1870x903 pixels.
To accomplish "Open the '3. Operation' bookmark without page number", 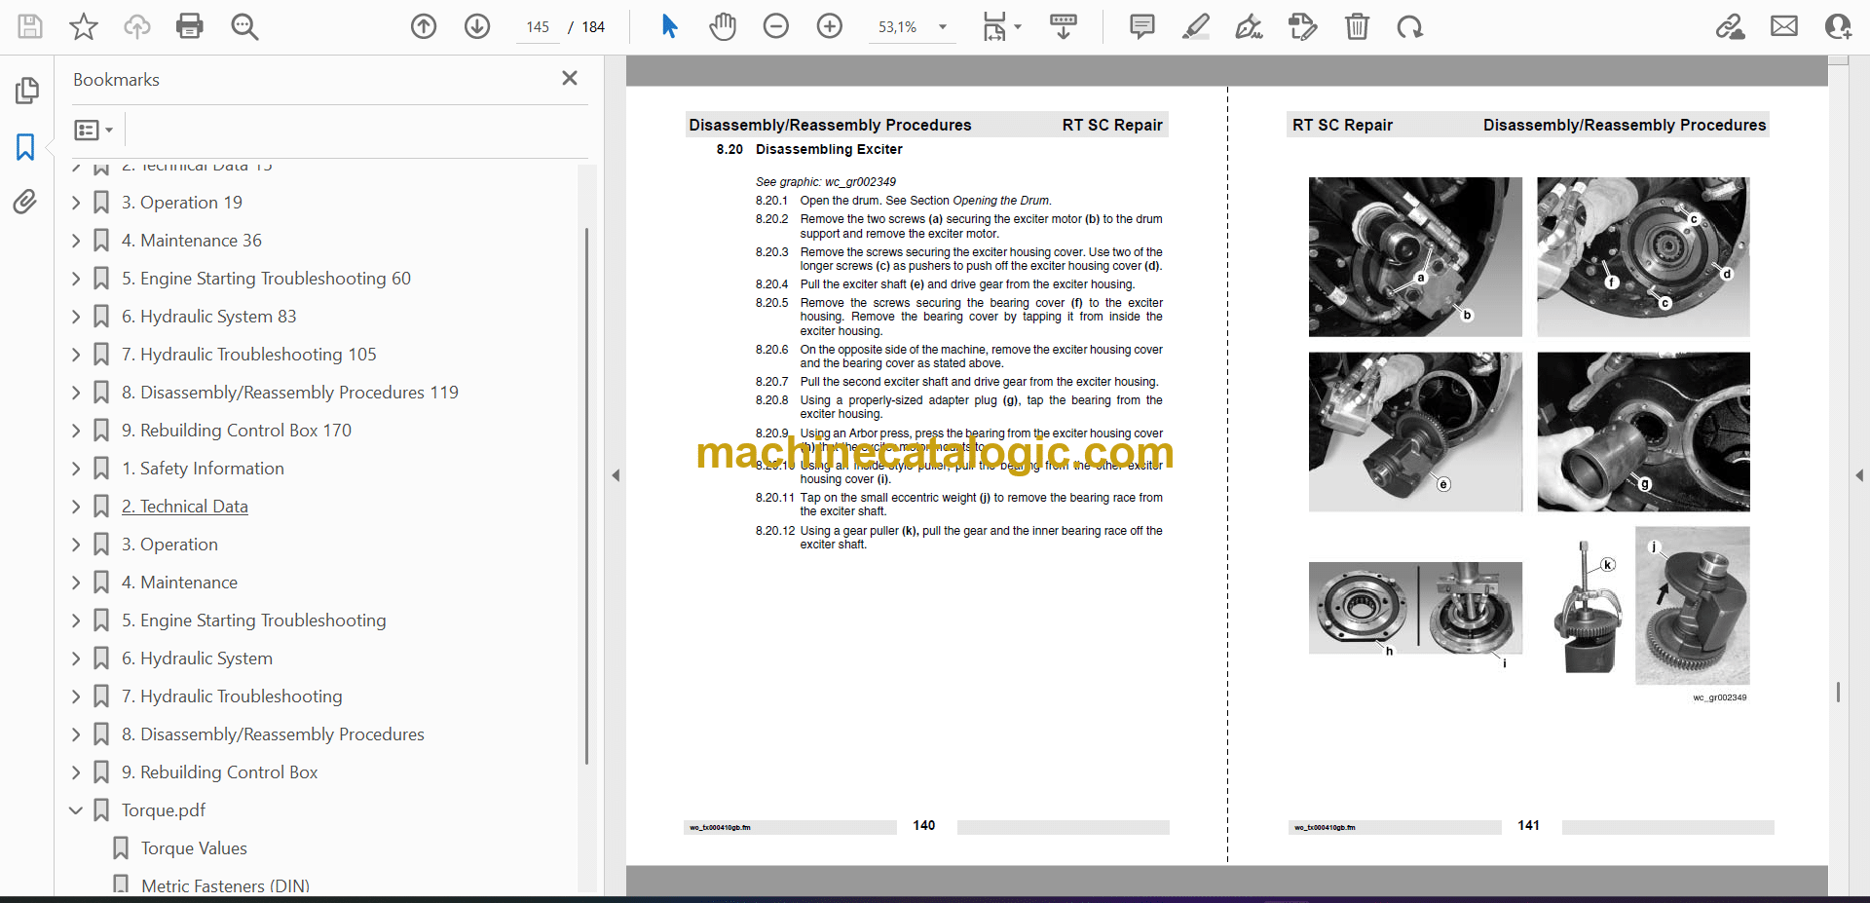I will (x=169, y=545).
